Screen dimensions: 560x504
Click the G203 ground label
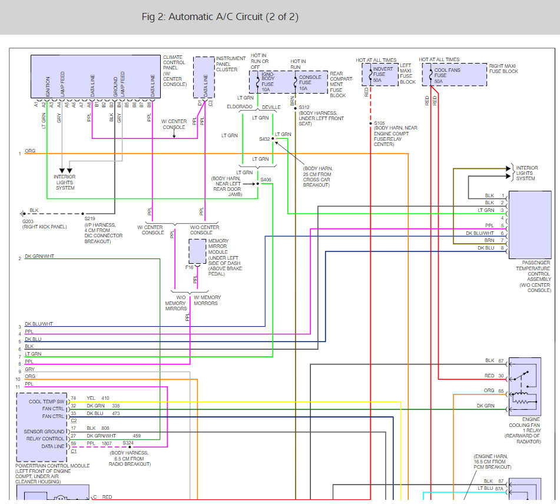28,221
